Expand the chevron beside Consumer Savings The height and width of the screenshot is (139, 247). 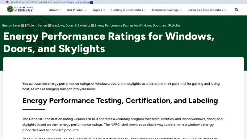pyautogui.click(x=181, y=10)
